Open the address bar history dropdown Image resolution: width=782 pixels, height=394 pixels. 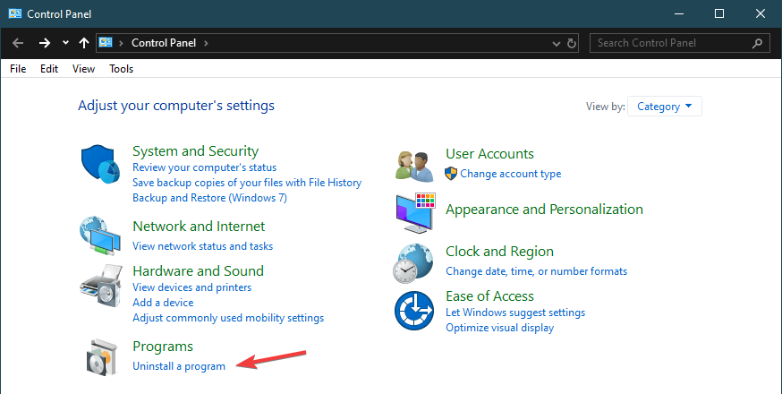tap(557, 43)
